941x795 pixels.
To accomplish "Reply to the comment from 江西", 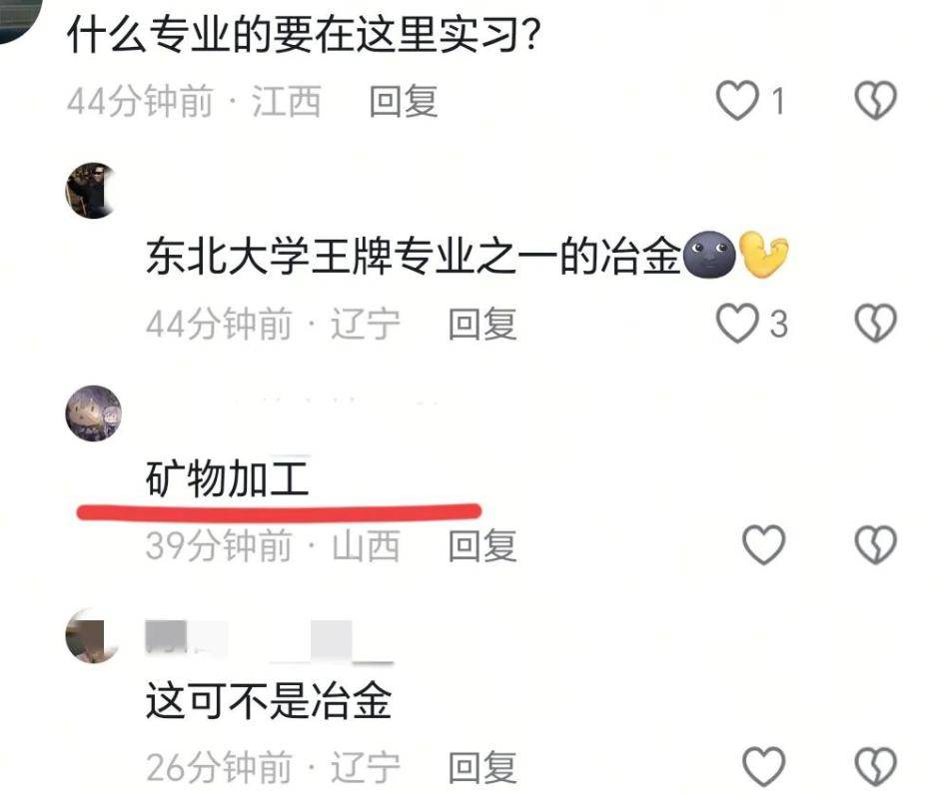I will [404, 102].
